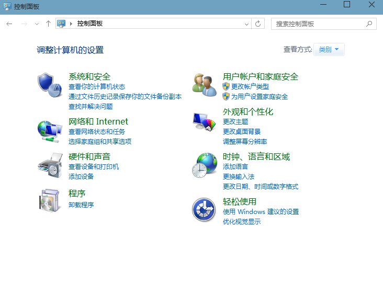The height and width of the screenshot is (282, 383).
Task: Click the Appearance and Personalization monitor icon
Action: coord(204,121)
